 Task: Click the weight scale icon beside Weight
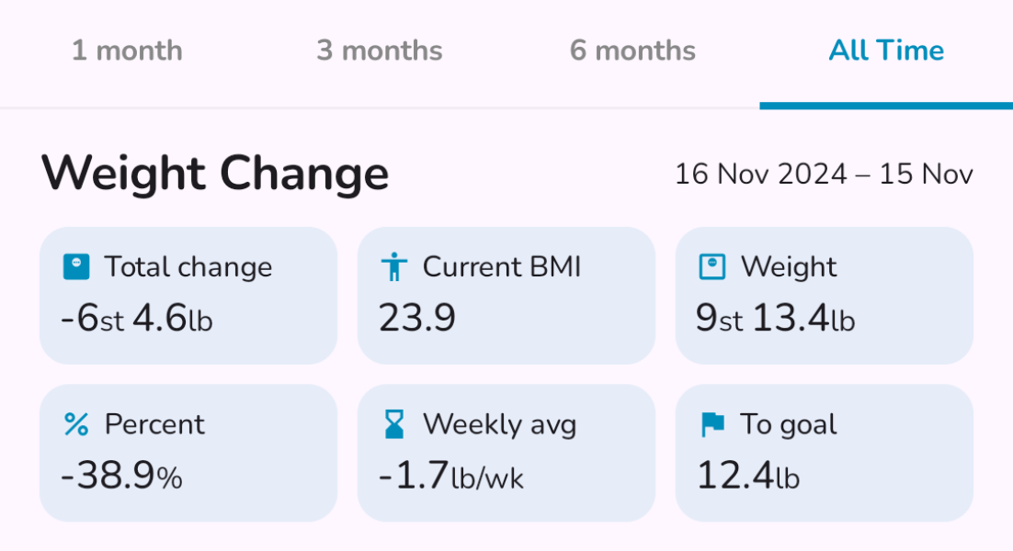(712, 267)
